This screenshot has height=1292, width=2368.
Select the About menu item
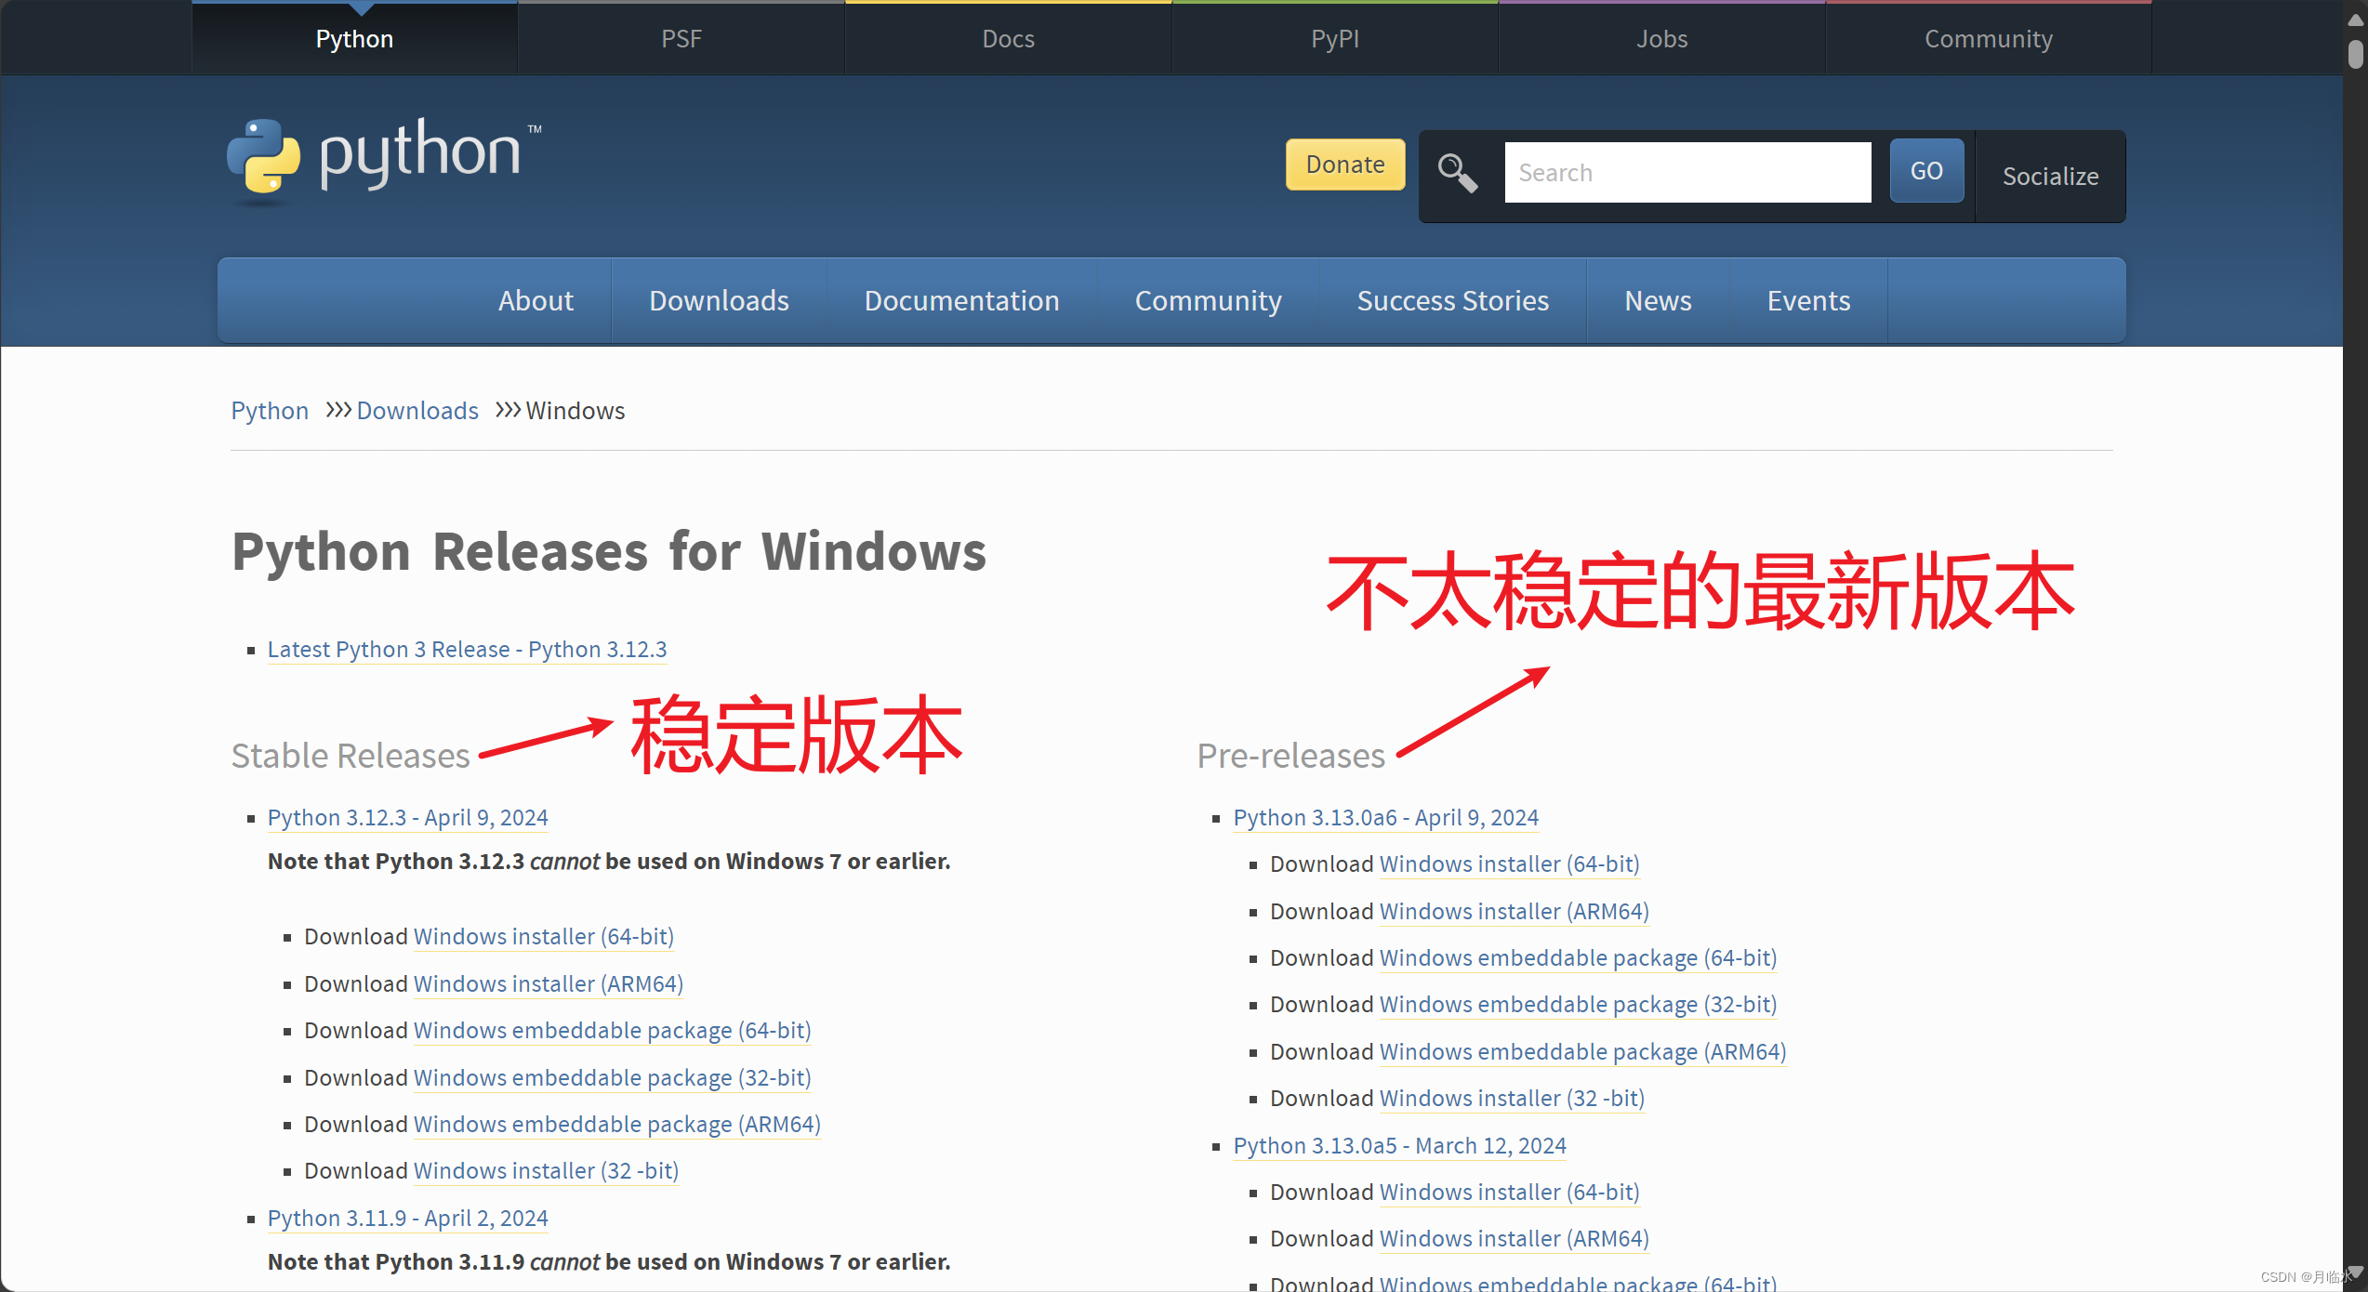(x=538, y=301)
